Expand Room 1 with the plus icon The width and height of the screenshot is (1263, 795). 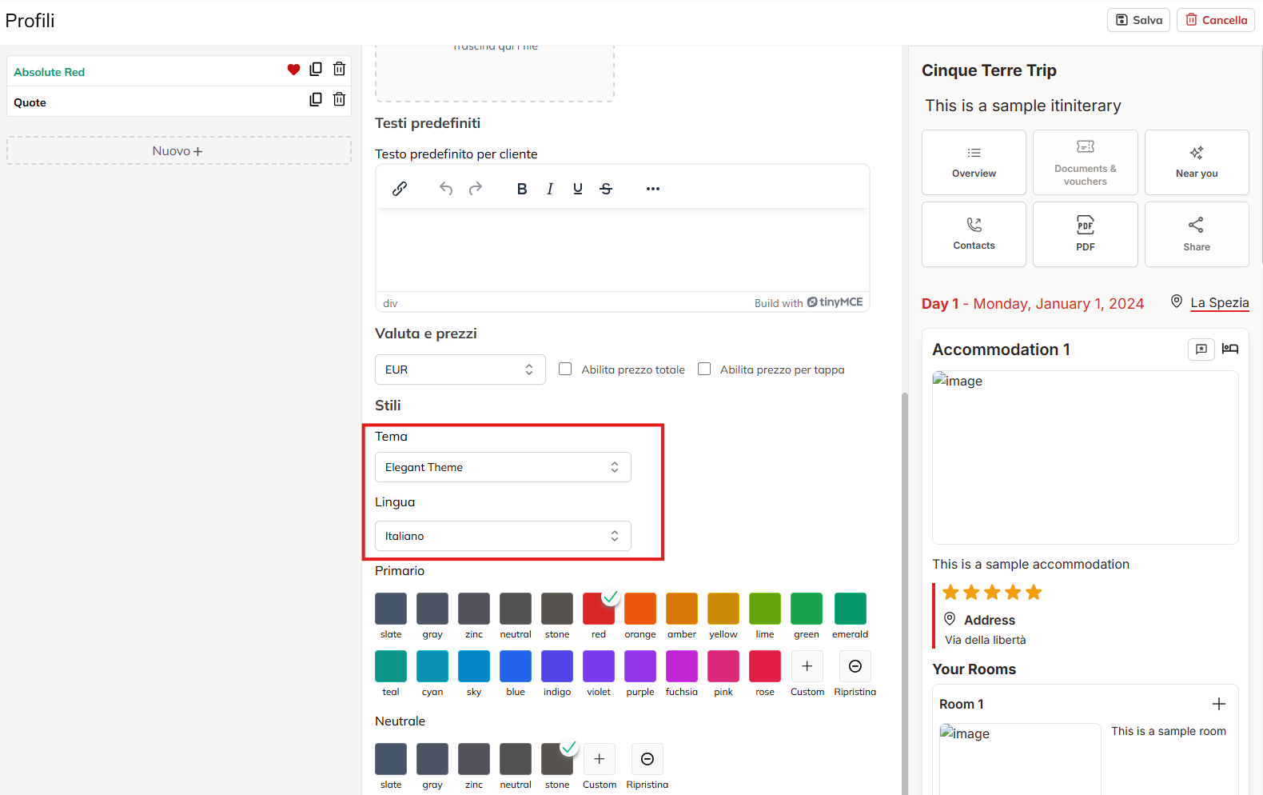click(1218, 704)
